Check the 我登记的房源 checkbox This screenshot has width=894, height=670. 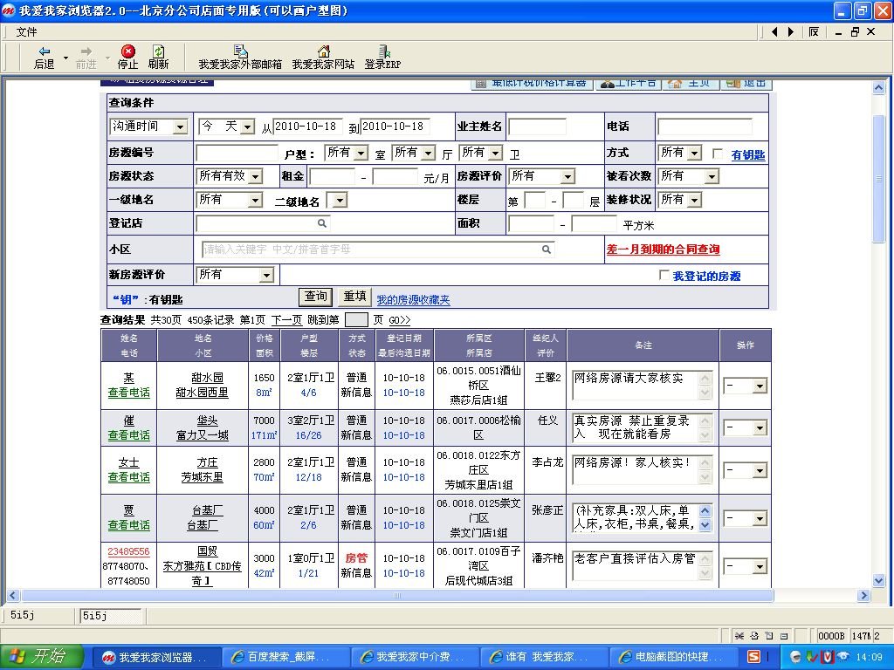pyautogui.click(x=666, y=274)
